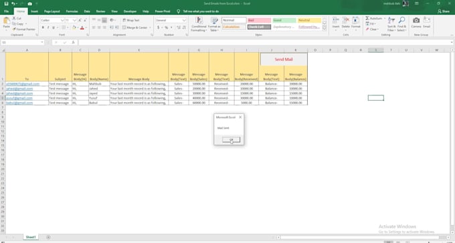Open the font size dropdown
The height and width of the screenshot is (243, 455).
[x=74, y=20]
